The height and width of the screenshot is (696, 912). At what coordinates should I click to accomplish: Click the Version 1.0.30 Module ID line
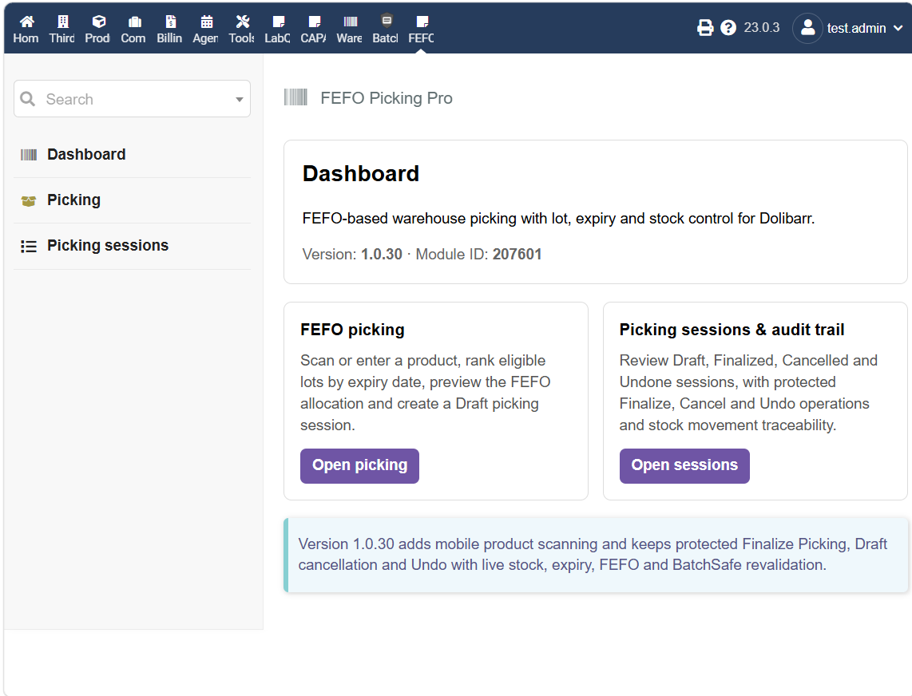422,254
